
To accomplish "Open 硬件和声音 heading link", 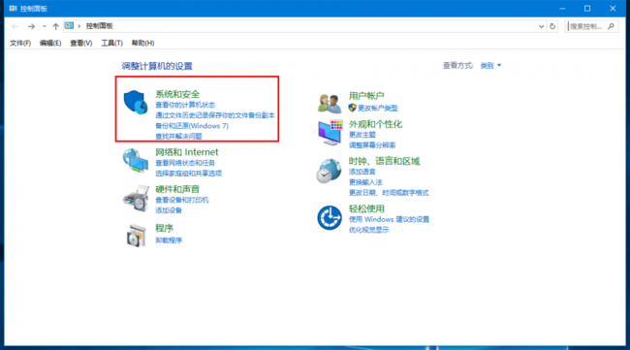I will [x=177, y=189].
